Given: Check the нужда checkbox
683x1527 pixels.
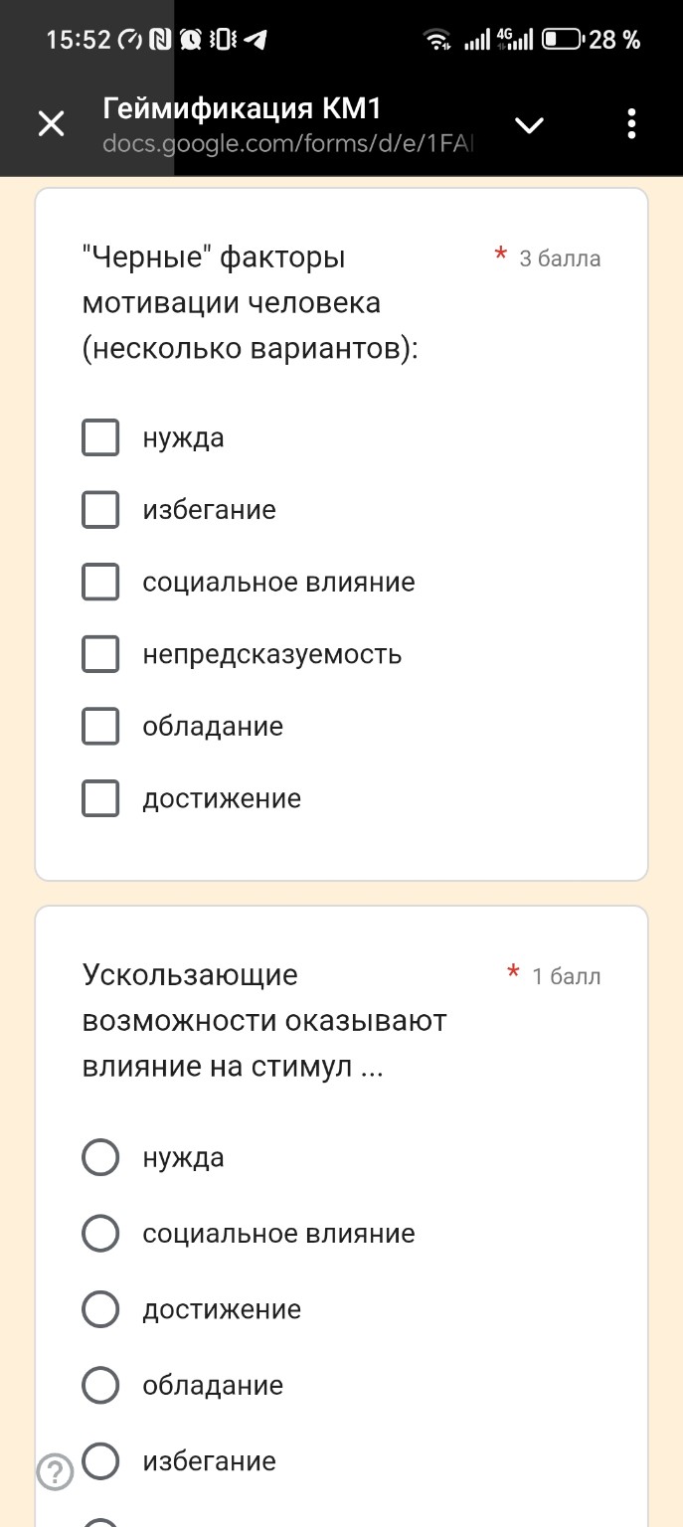Looking at the screenshot, I should 100,437.
